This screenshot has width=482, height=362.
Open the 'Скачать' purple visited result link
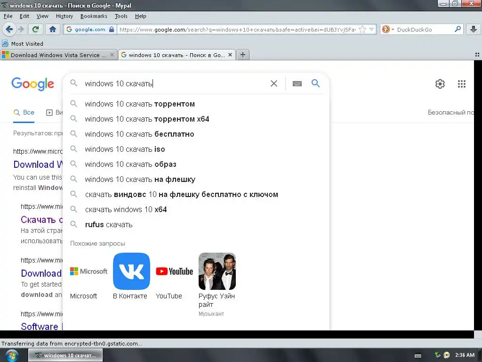point(42,220)
